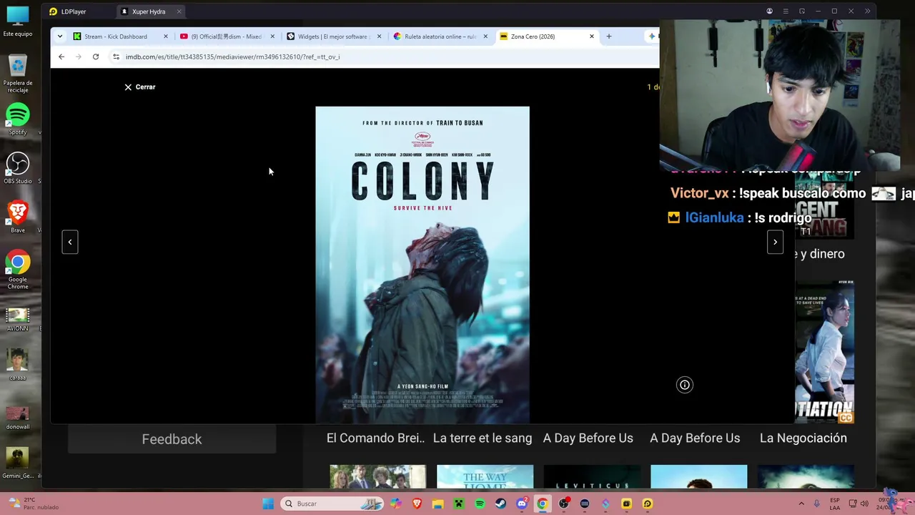Viewport: 915px width, 515px height.
Task: Open the Leviticus poster thumbnail
Action: click(x=592, y=477)
